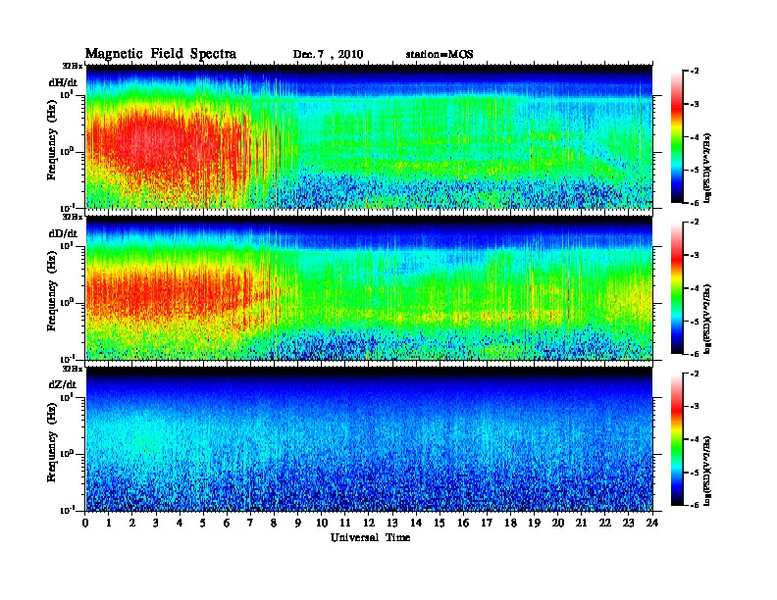The image size is (777, 600).
Task: Click hour tick label "15" on time axis
Action: [440, 523]
